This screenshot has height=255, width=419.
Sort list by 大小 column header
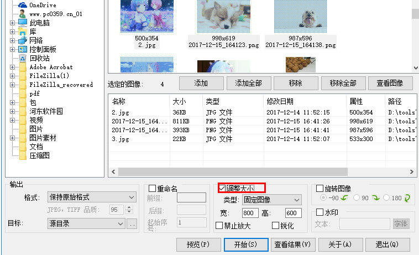tap(186, 101)
